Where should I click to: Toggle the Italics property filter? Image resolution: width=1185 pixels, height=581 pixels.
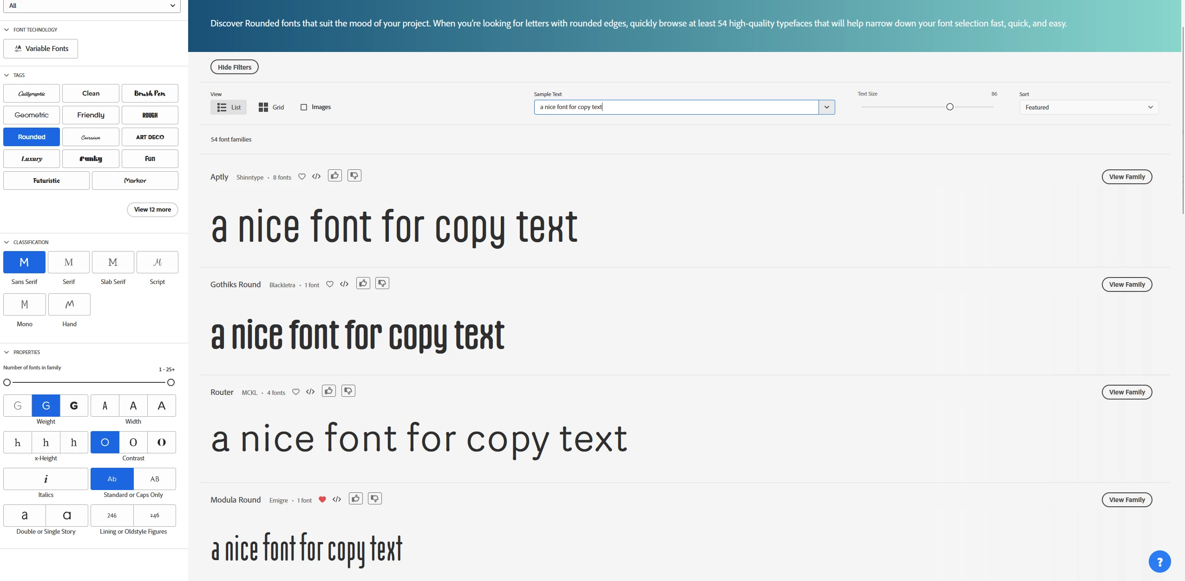coord(46,479)
